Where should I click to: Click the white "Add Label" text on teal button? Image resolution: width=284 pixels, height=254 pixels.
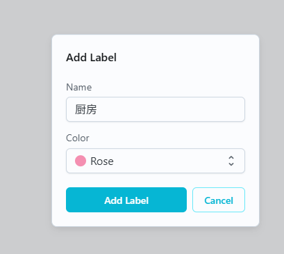[x=126, y=200]
